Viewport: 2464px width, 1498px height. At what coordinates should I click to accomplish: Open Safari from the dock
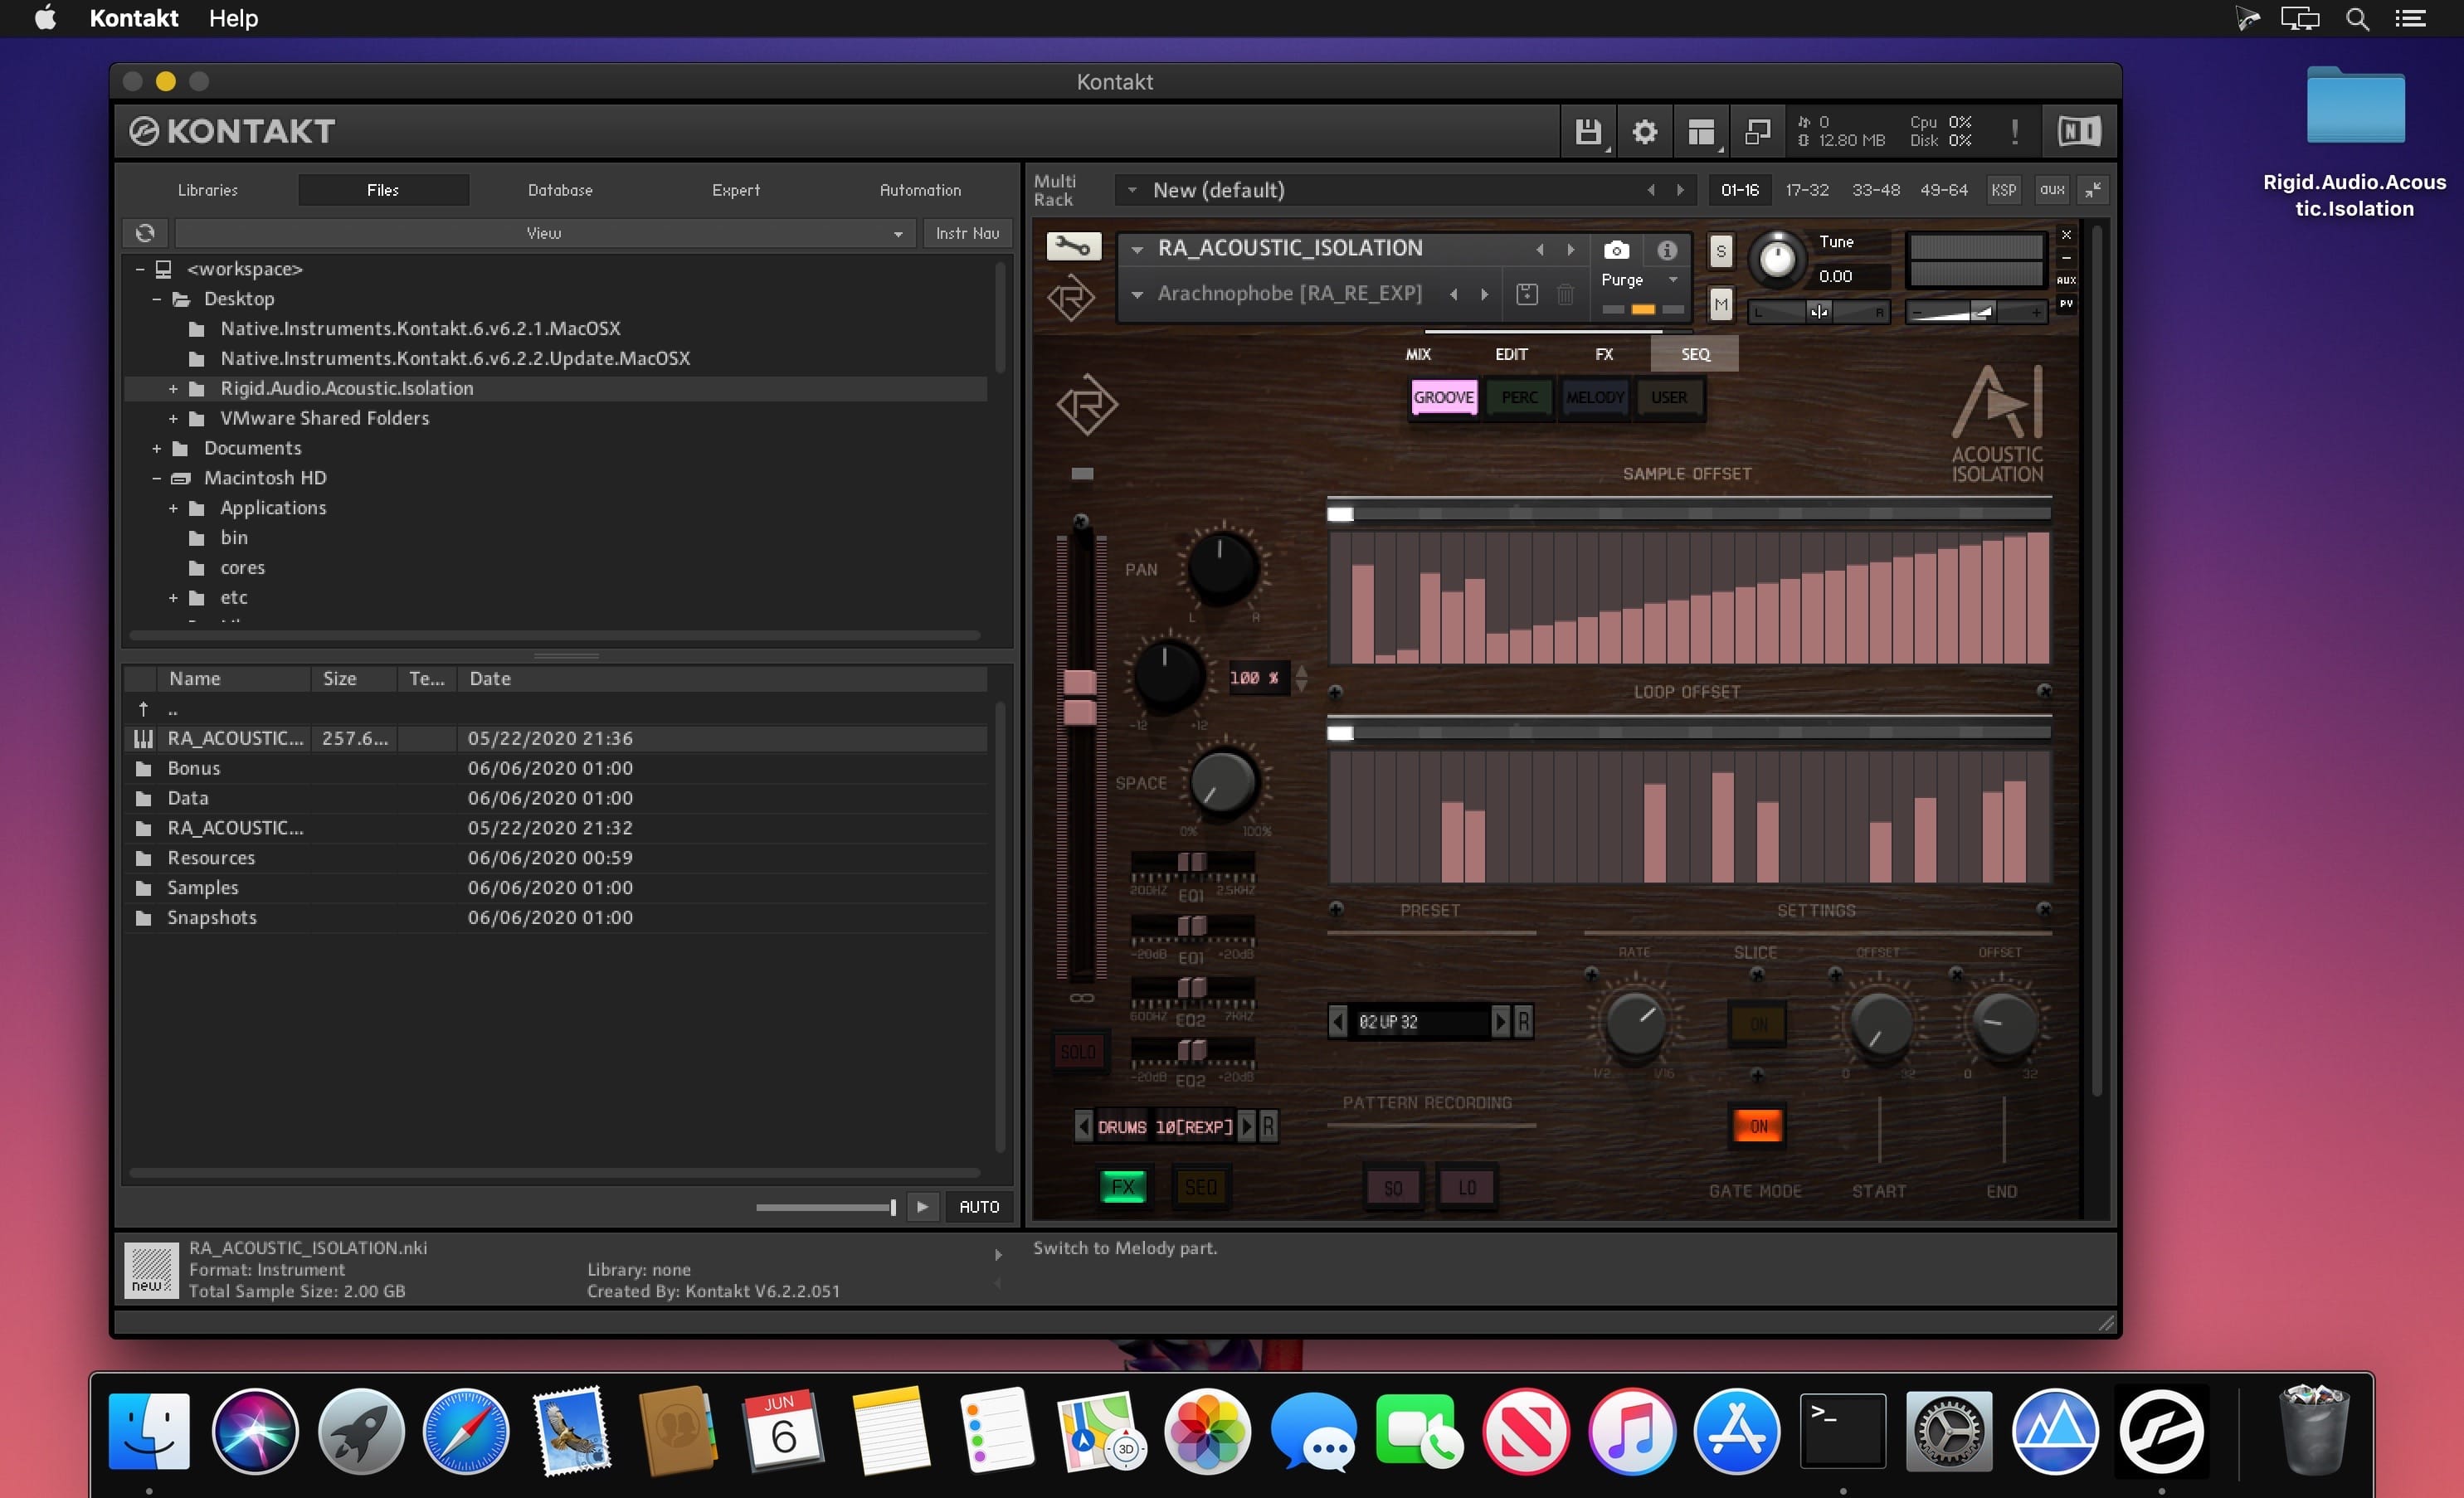point(466,1431)
